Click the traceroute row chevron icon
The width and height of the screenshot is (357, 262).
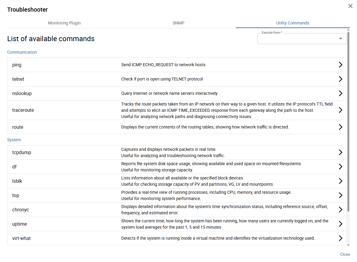340,110
